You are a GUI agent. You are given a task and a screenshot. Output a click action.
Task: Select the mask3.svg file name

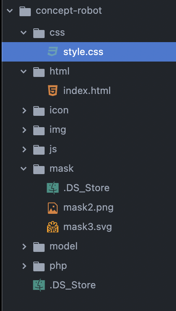(x=88, y=227)
